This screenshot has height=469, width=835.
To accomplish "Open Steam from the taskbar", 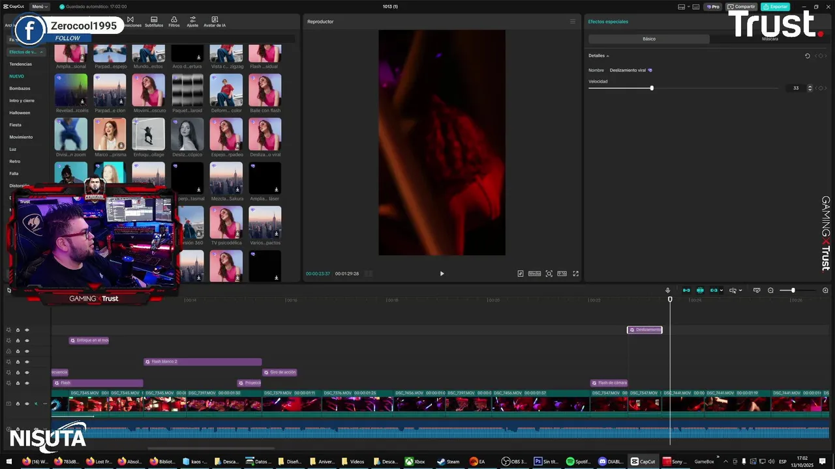I will coord(448,461).
